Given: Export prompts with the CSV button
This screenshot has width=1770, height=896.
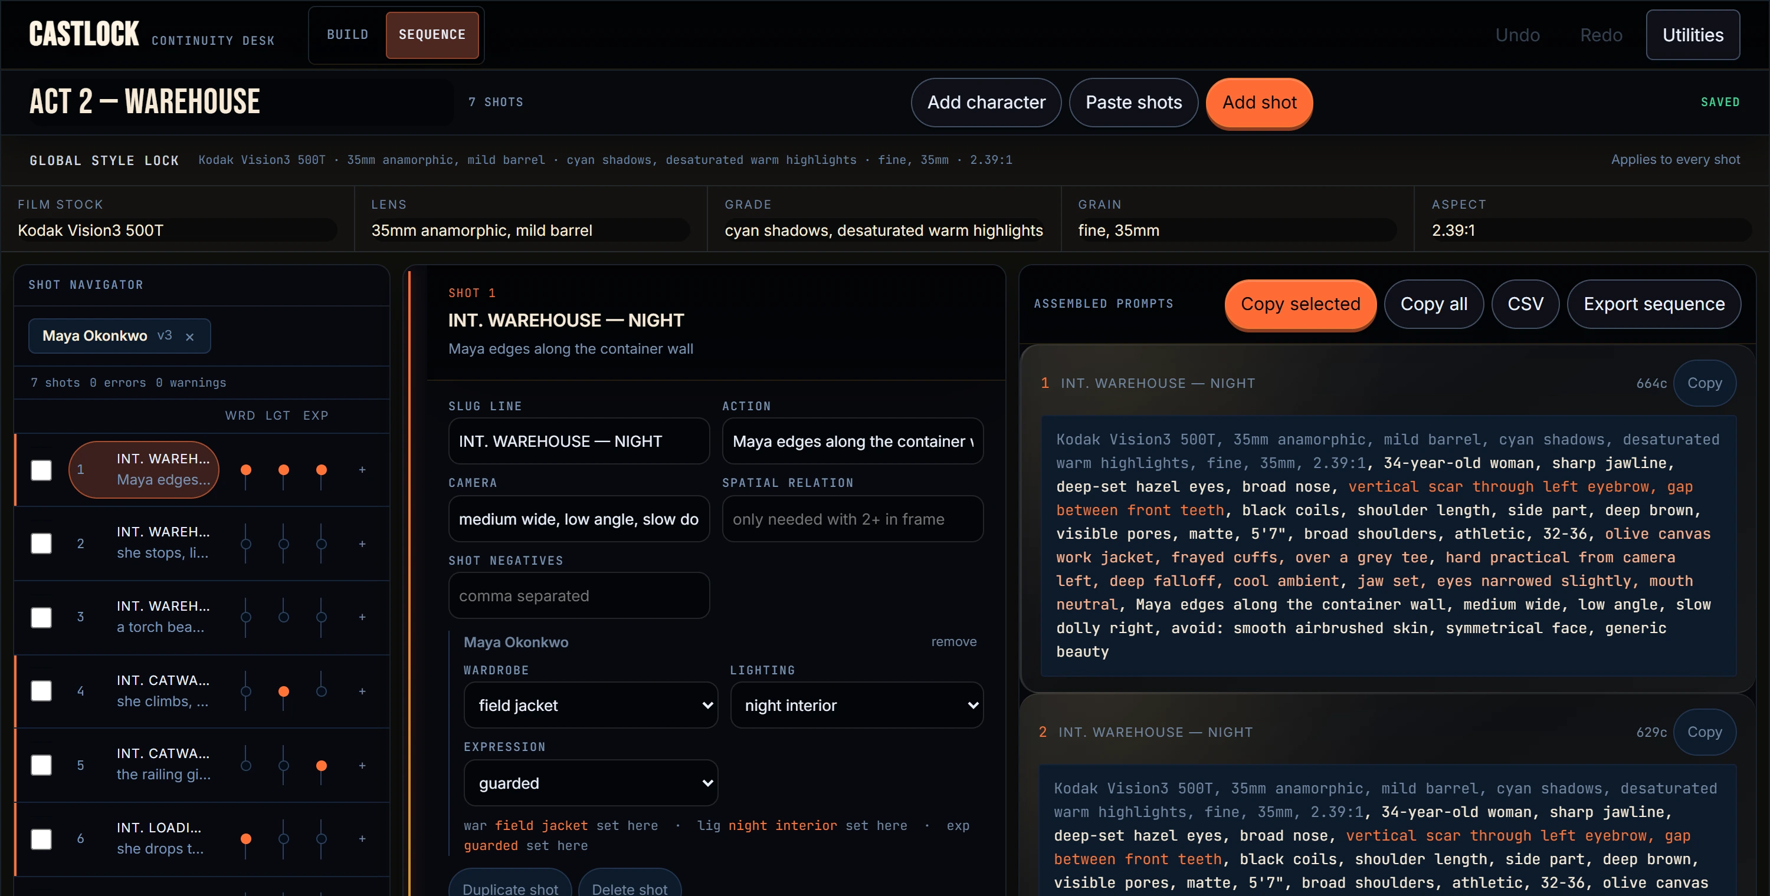Looking at the screenshot, I should click(x=1525, y=304).
